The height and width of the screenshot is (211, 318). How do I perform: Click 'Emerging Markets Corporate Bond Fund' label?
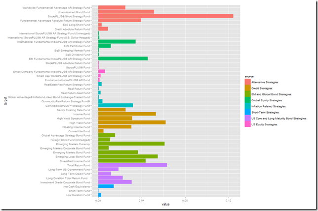(65, 149)
